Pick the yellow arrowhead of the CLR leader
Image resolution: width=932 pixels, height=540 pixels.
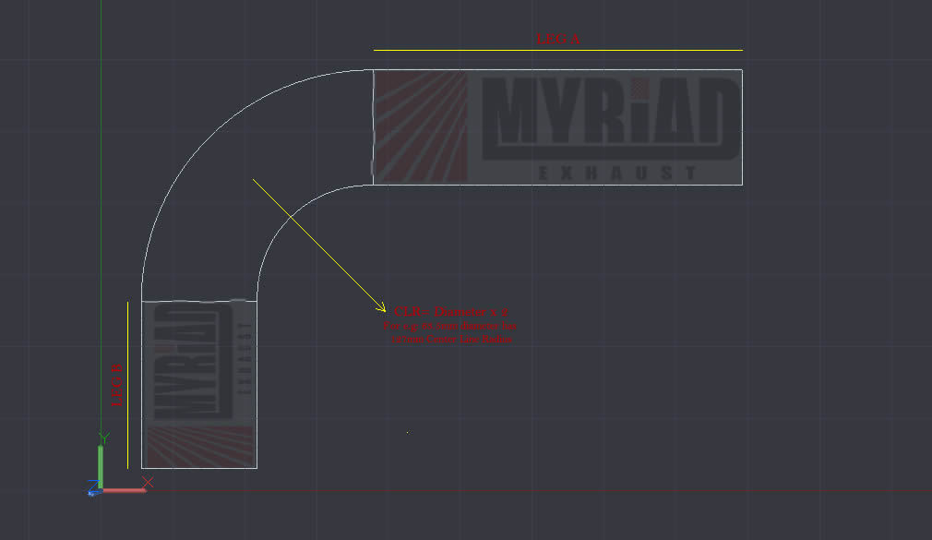(381, 306)
